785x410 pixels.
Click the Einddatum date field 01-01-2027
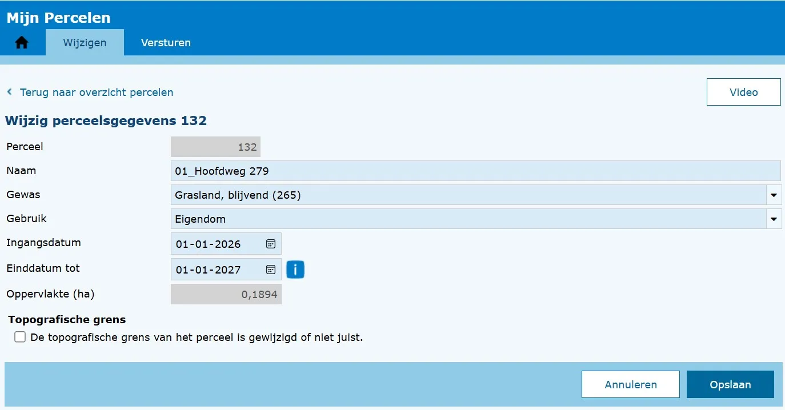coord(226,270)
